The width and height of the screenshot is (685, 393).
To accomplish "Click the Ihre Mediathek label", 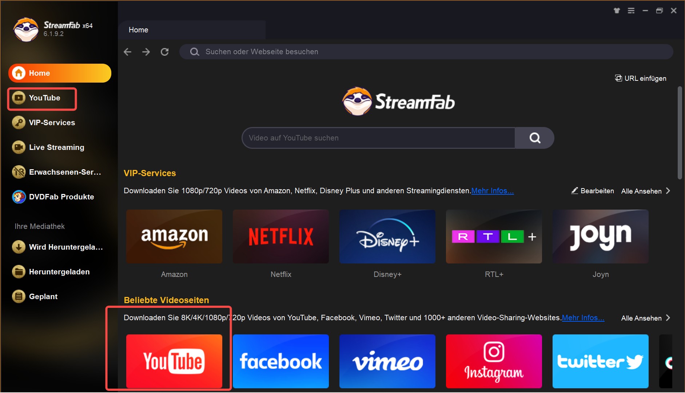I will click(40, 226).
